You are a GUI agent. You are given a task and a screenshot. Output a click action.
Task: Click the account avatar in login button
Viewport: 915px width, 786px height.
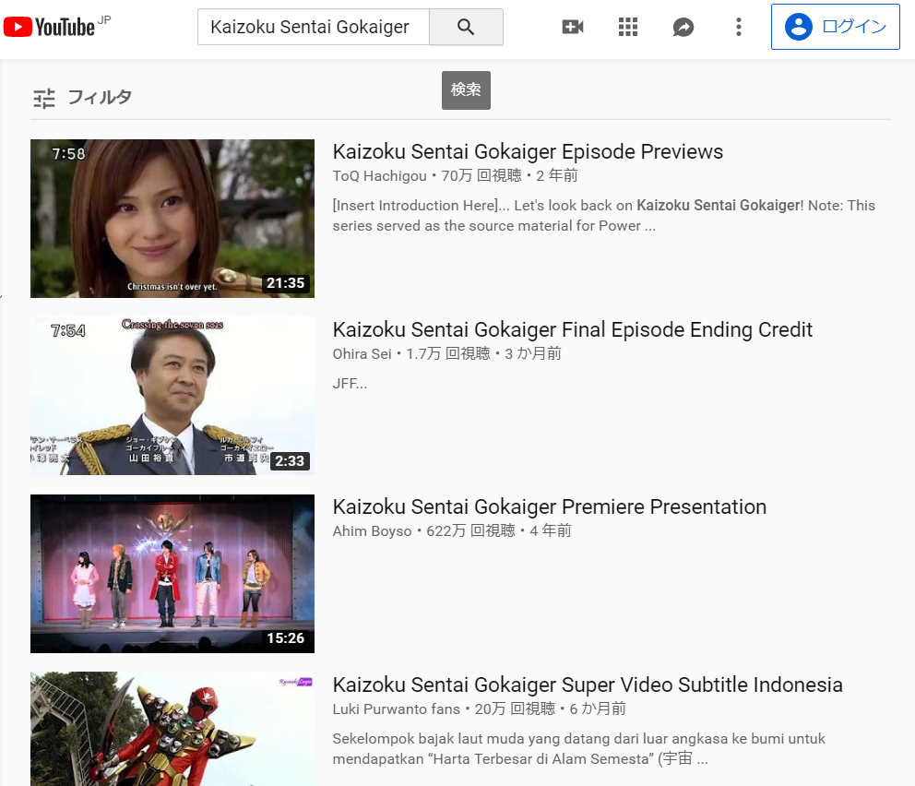[x=798, y=27]
